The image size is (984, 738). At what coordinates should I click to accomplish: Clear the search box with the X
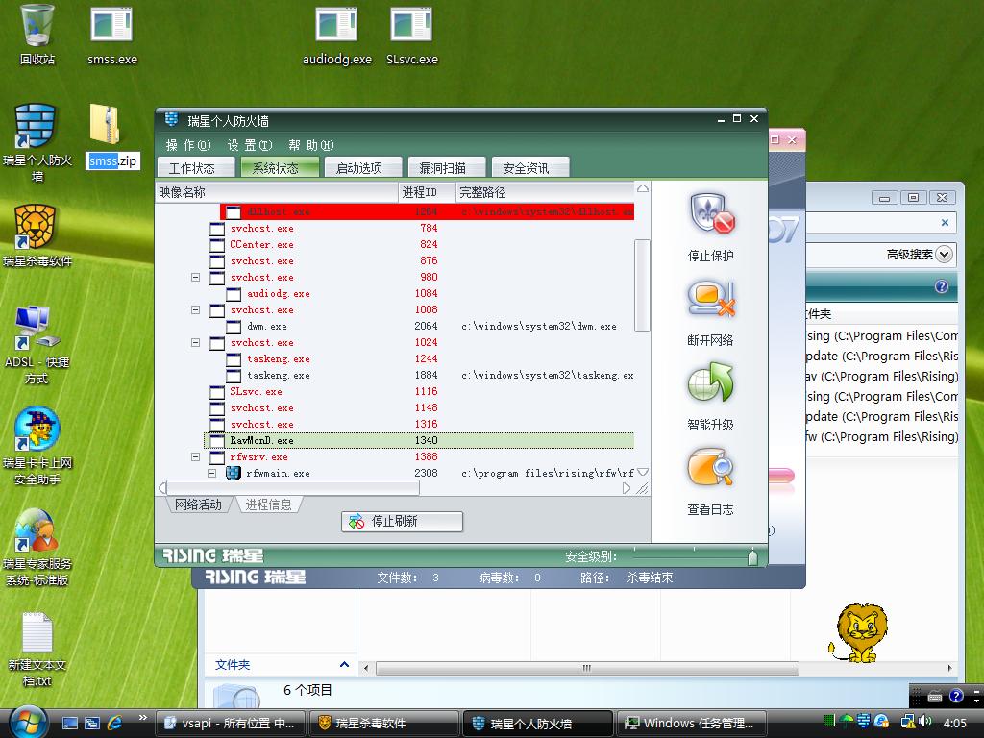(x=945, y=222)
